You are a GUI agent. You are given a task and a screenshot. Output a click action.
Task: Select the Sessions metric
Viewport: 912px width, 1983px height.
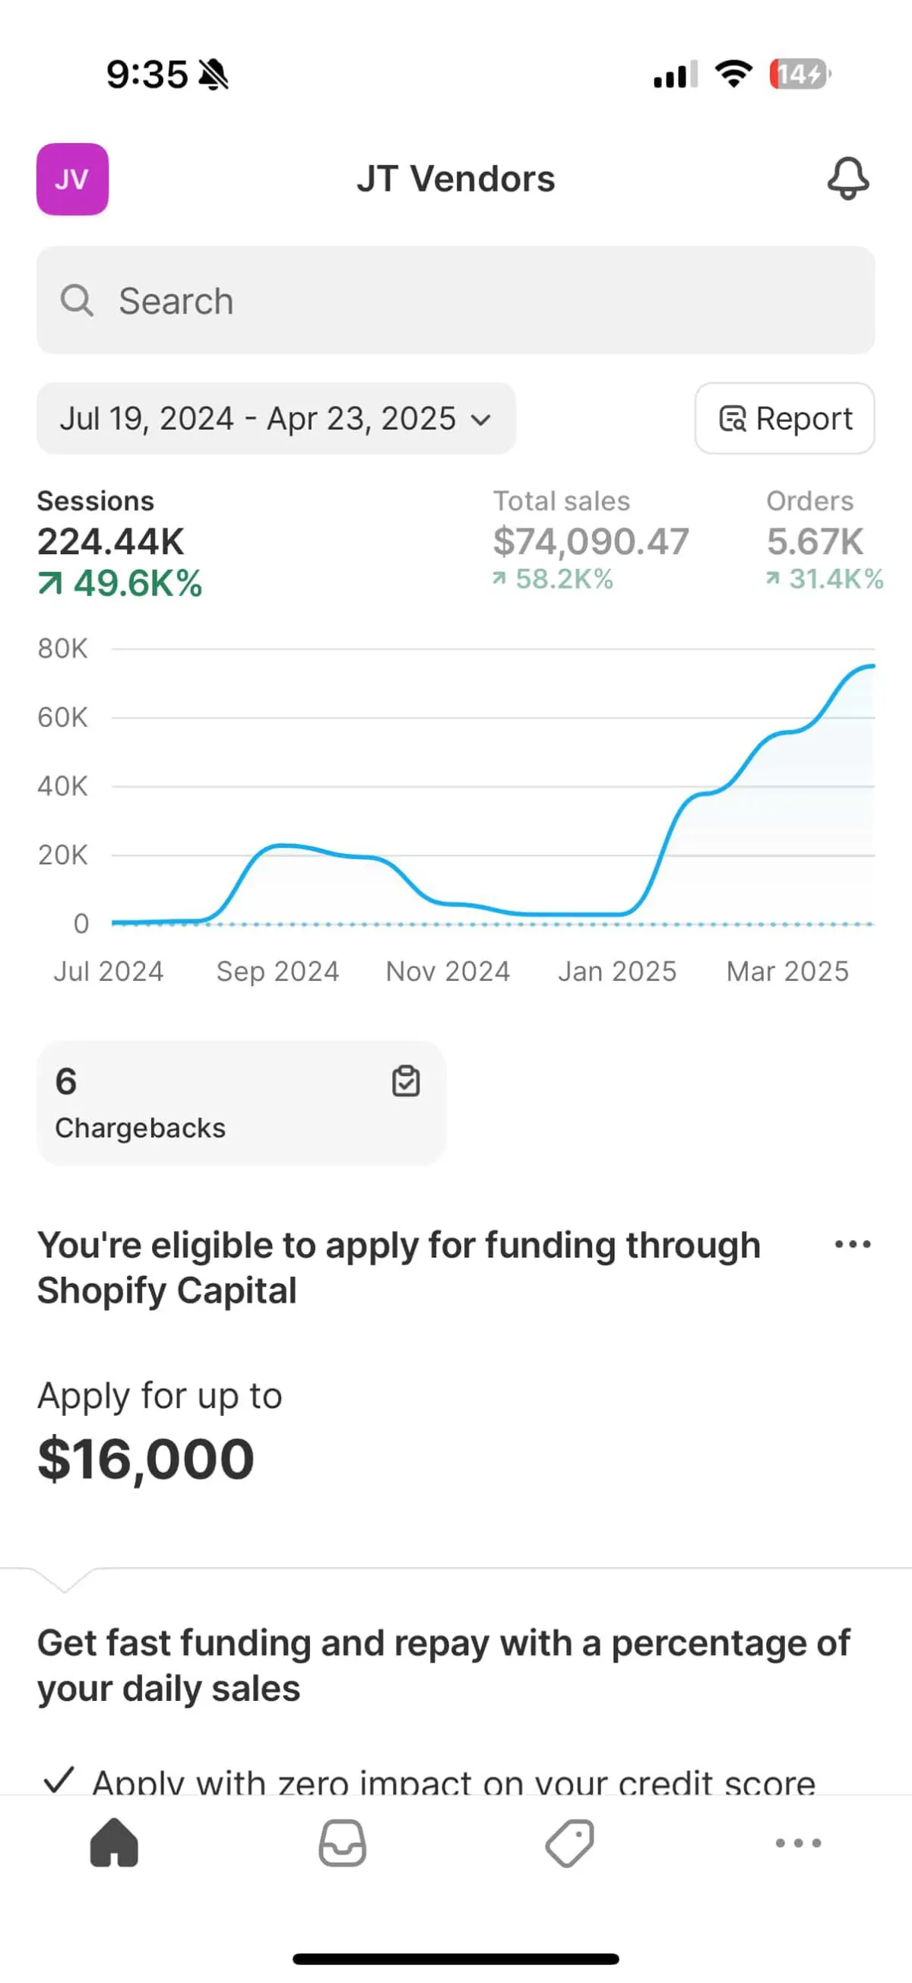pyautogui.click(x=119, y=543)
